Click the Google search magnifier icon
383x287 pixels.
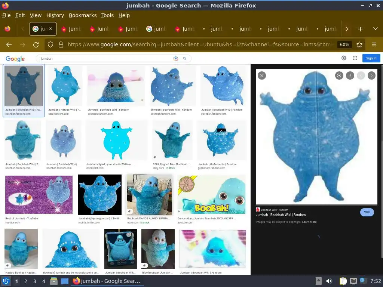pyautogui.click(x=185, y=59)
